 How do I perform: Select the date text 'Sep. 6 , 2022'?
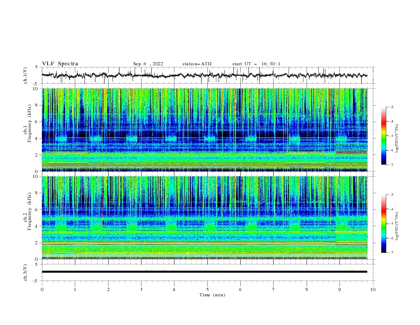click(148, 64)
